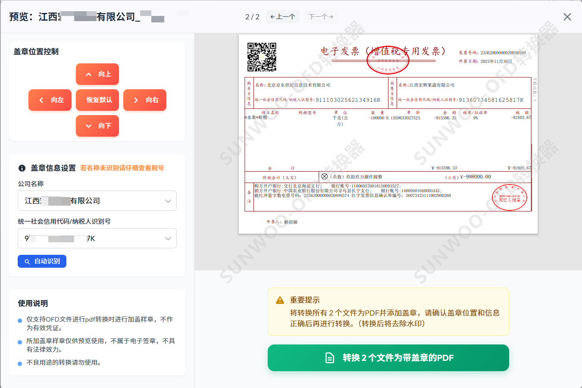Open the 统一社会信用代码 dropdown

tap(97, 238)
